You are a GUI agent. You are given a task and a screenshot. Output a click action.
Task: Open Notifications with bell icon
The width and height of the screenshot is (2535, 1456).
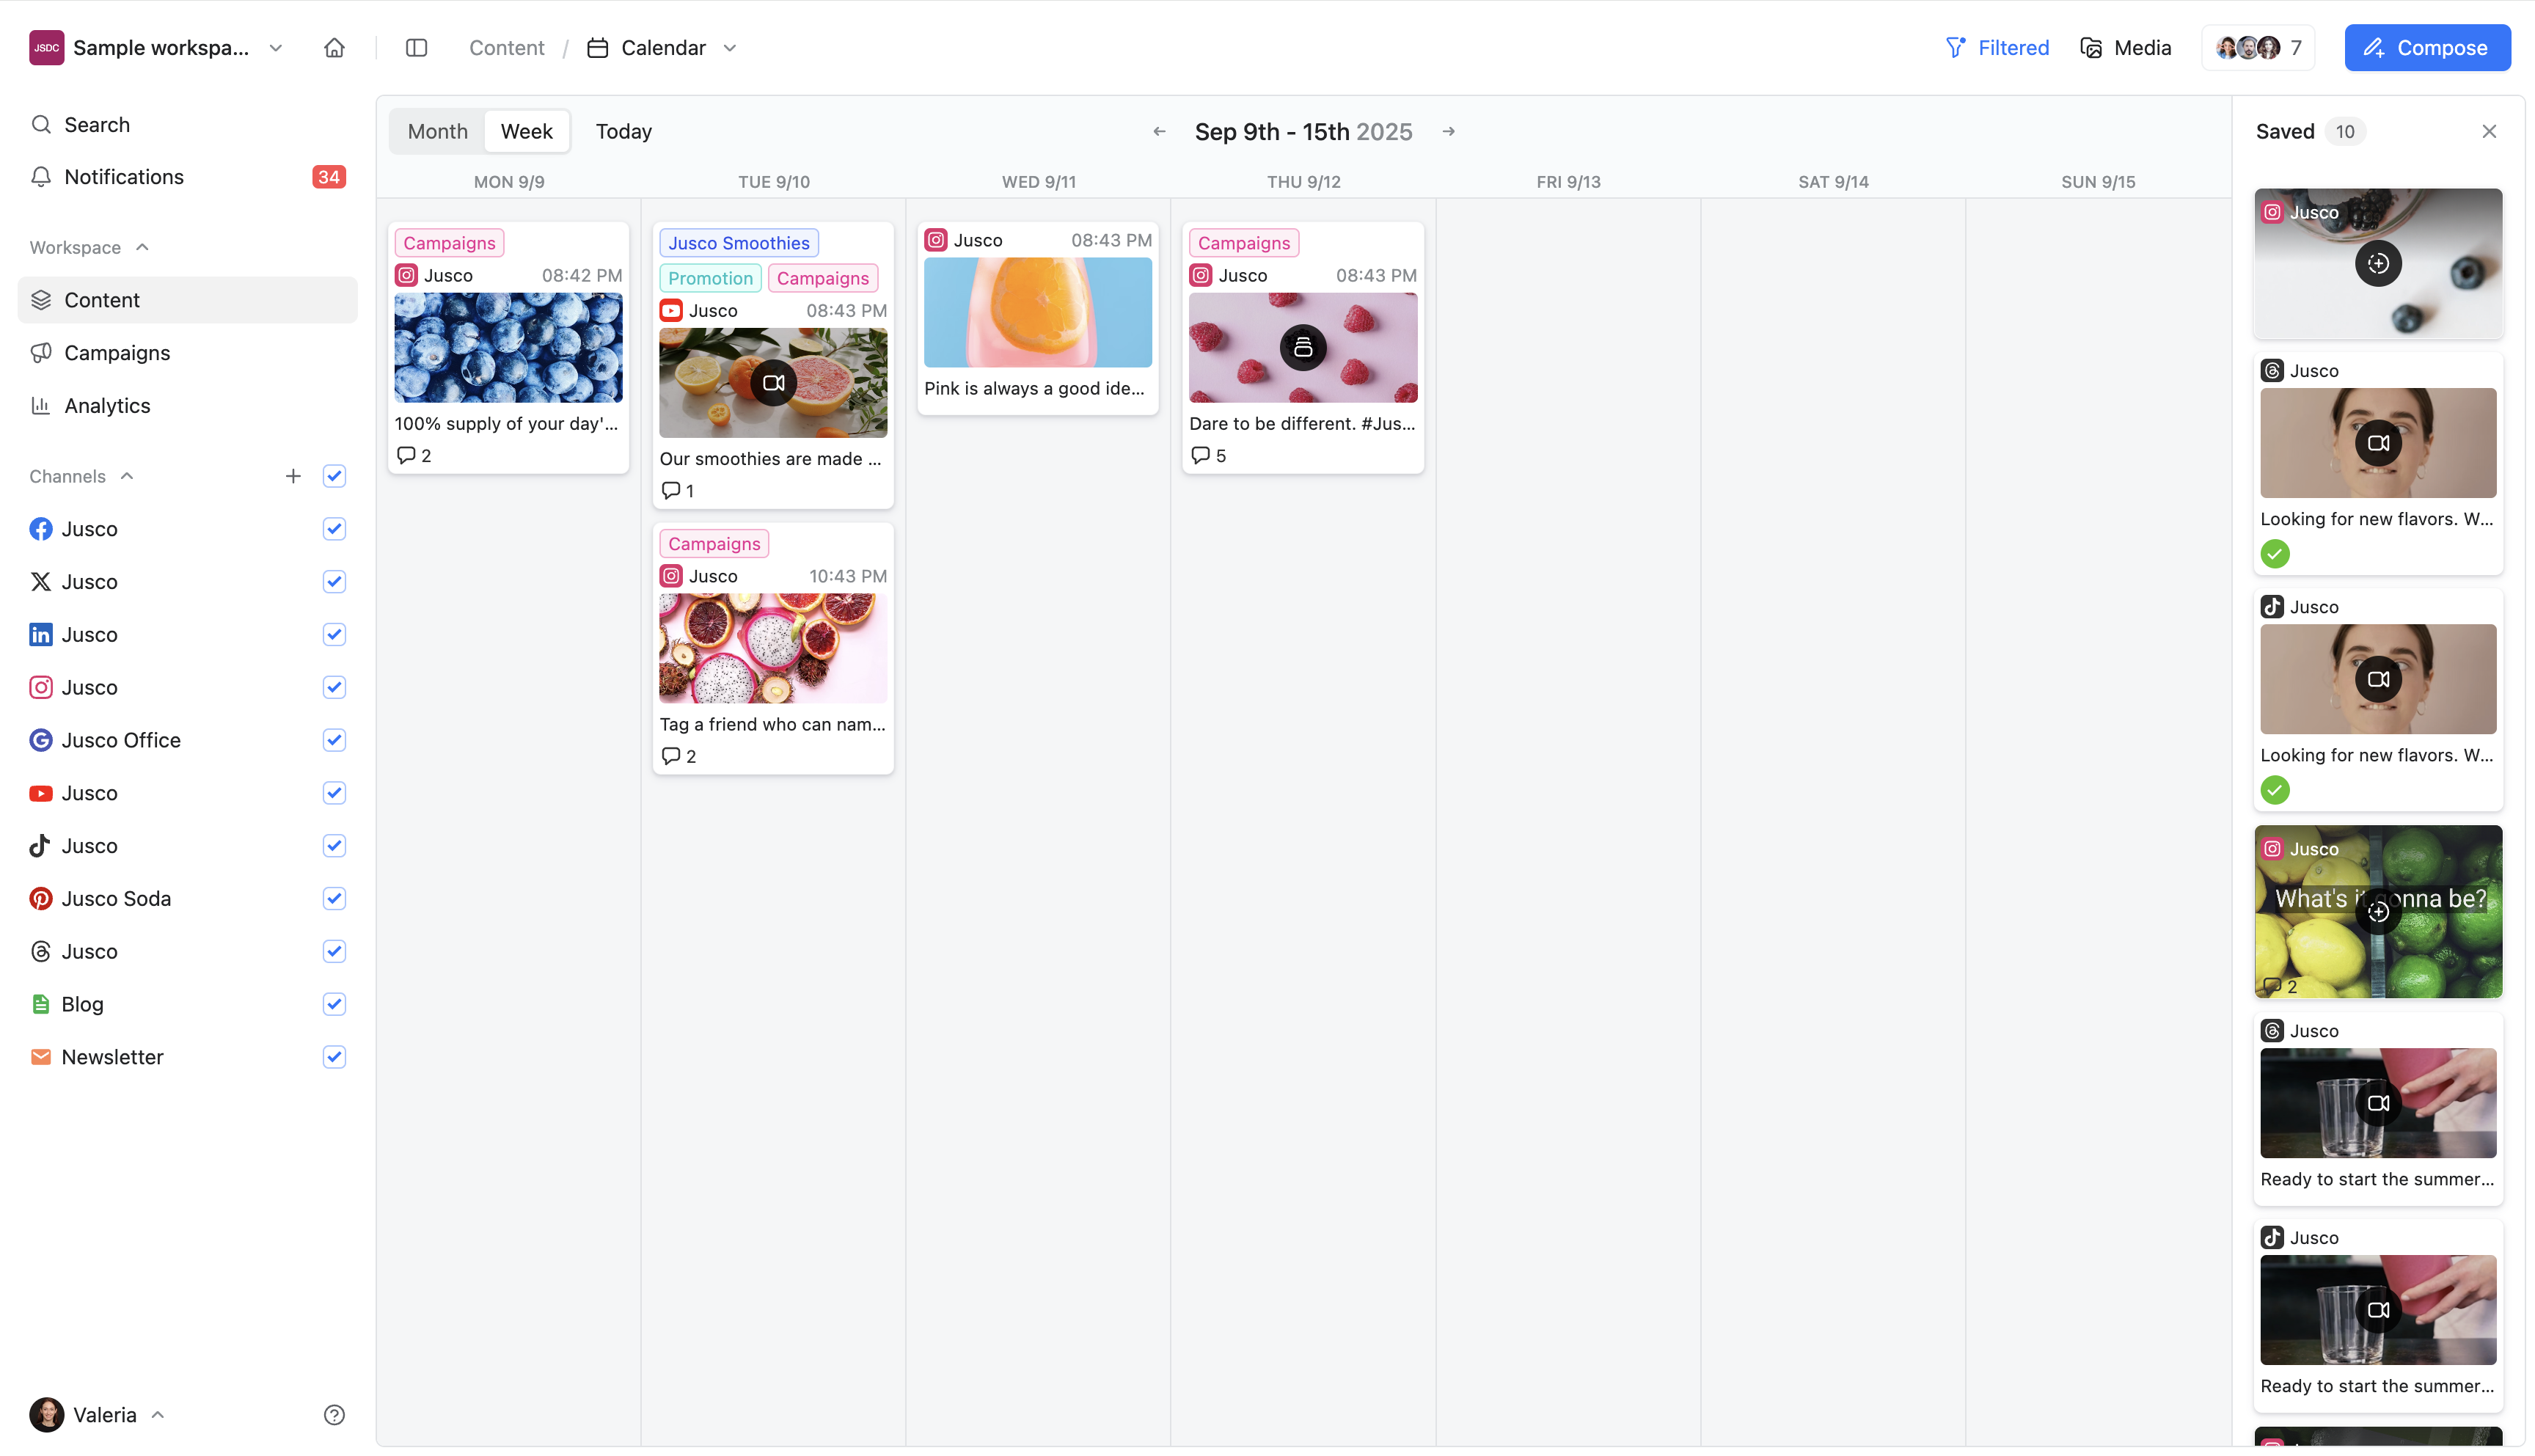coord(41,177)
